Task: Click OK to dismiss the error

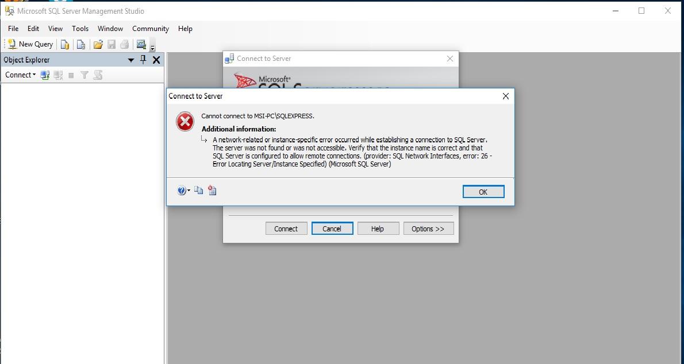Action: (x=483, y=192)
